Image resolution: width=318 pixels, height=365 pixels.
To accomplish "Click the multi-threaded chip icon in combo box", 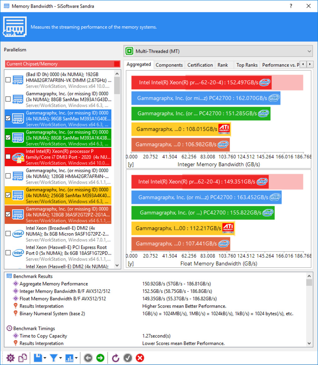I will pyautogui.click(x=129, y=51).
